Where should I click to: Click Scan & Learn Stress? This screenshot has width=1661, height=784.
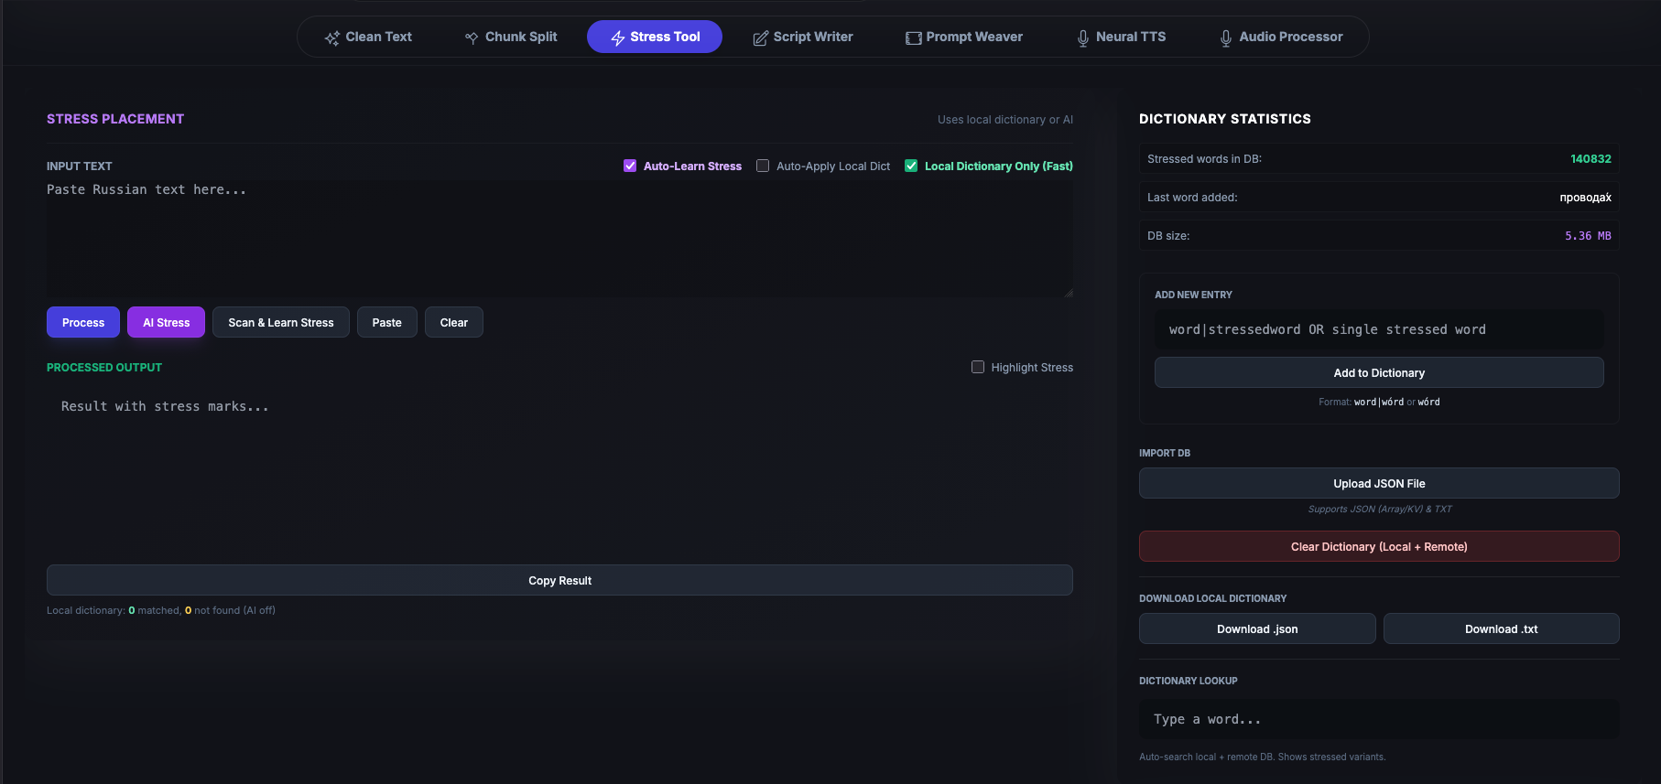coord(281,322)
